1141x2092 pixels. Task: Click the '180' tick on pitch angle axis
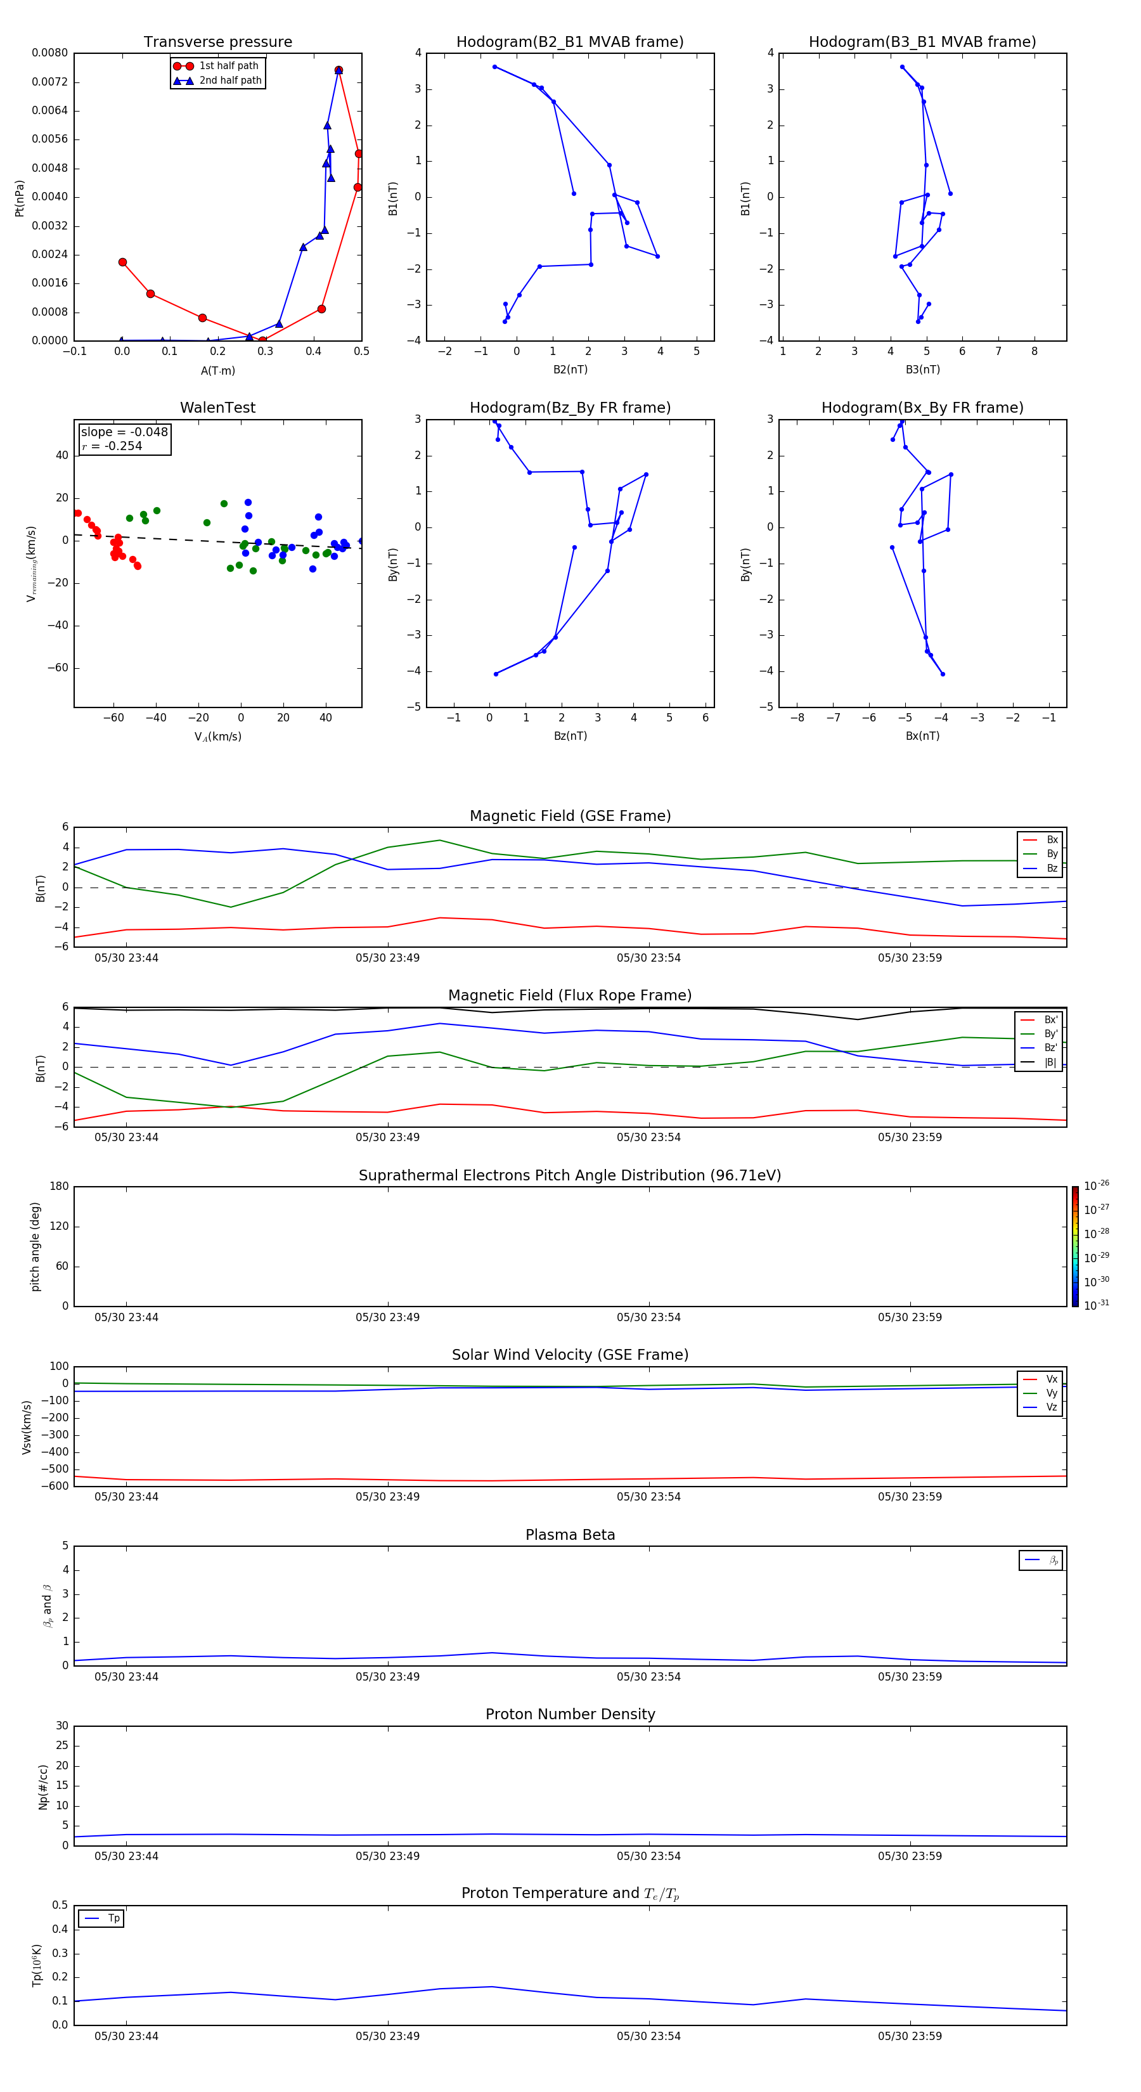tap(60, 1187)
